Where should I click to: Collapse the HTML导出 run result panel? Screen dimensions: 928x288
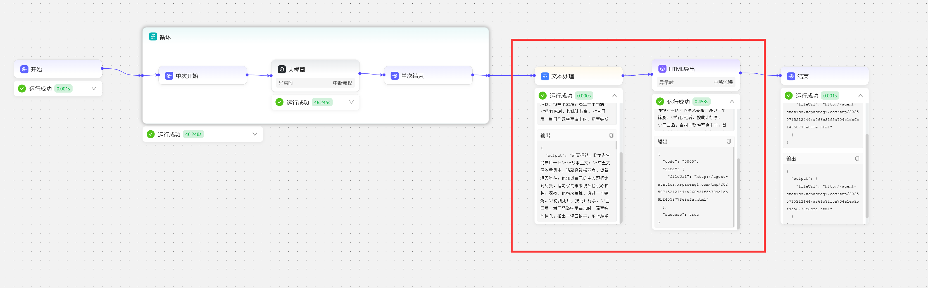732,102
